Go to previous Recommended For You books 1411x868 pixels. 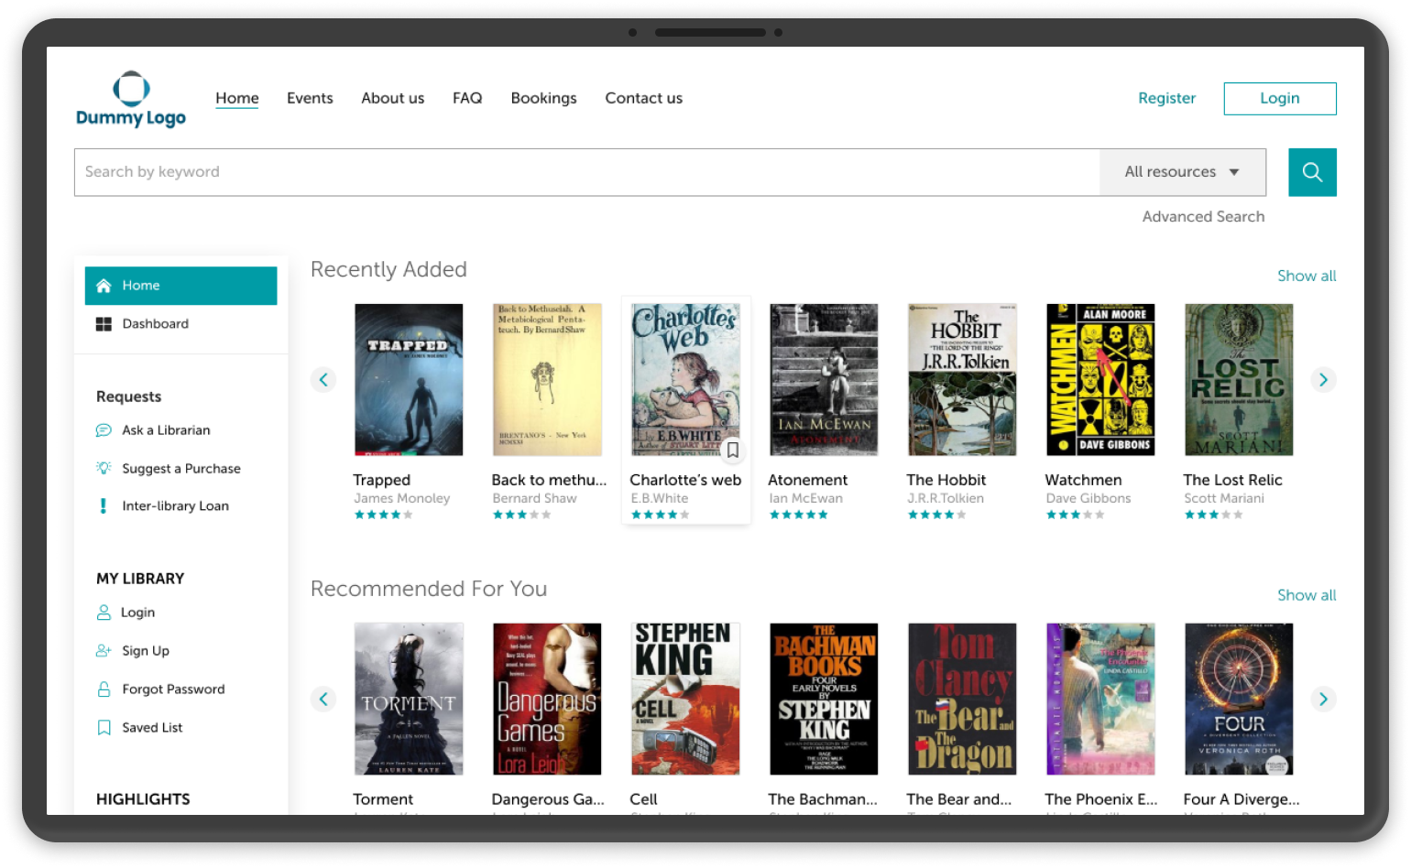click(x=323, y=700)
